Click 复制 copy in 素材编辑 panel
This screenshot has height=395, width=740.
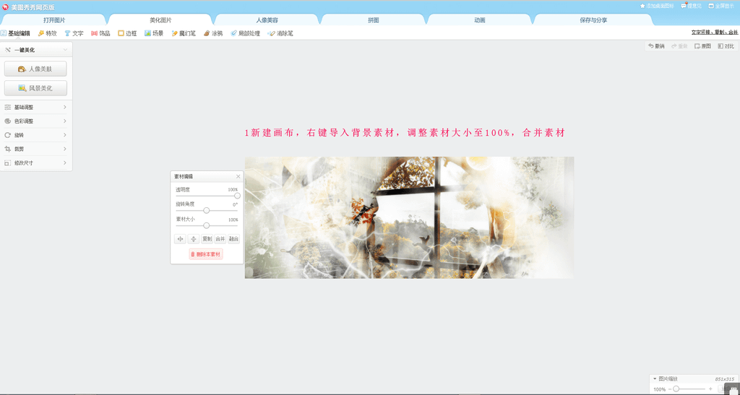click(x=207, y=239)
